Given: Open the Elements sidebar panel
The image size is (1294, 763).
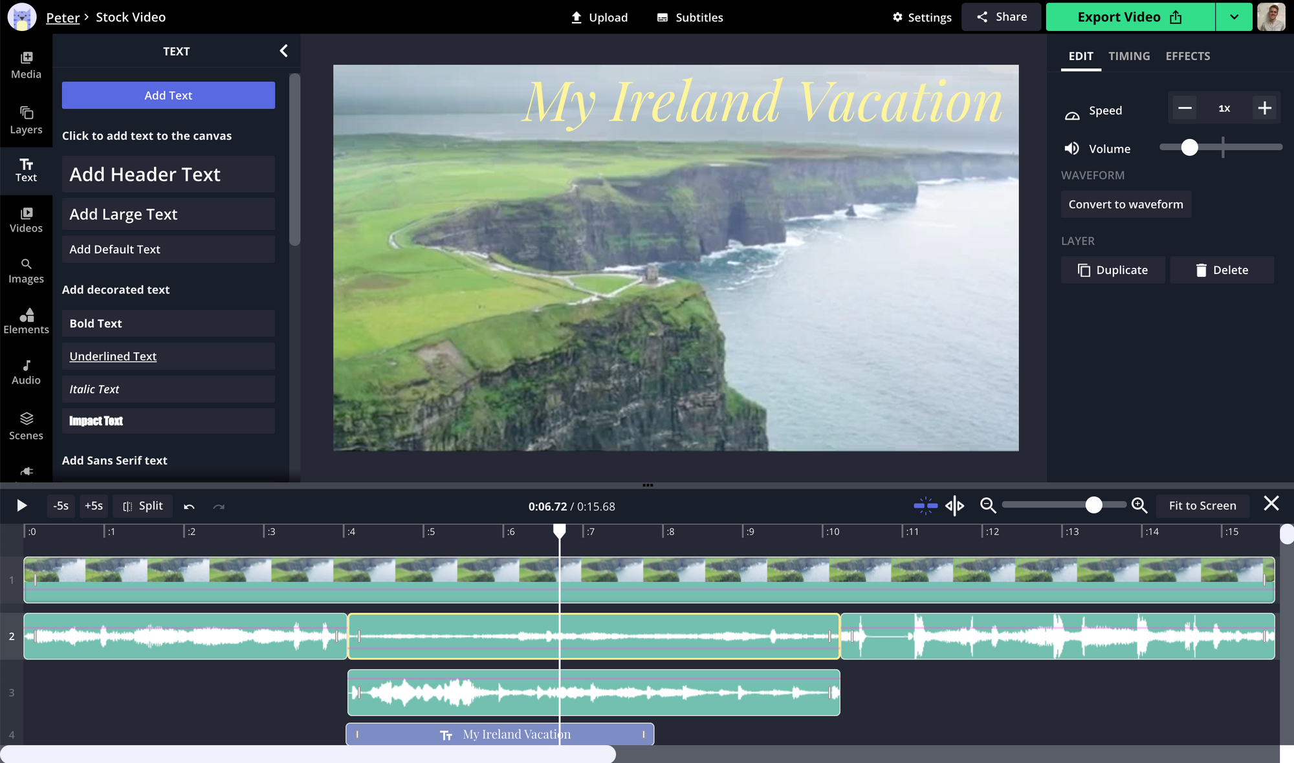Looking at the screenshot, I should coord(26,321).
